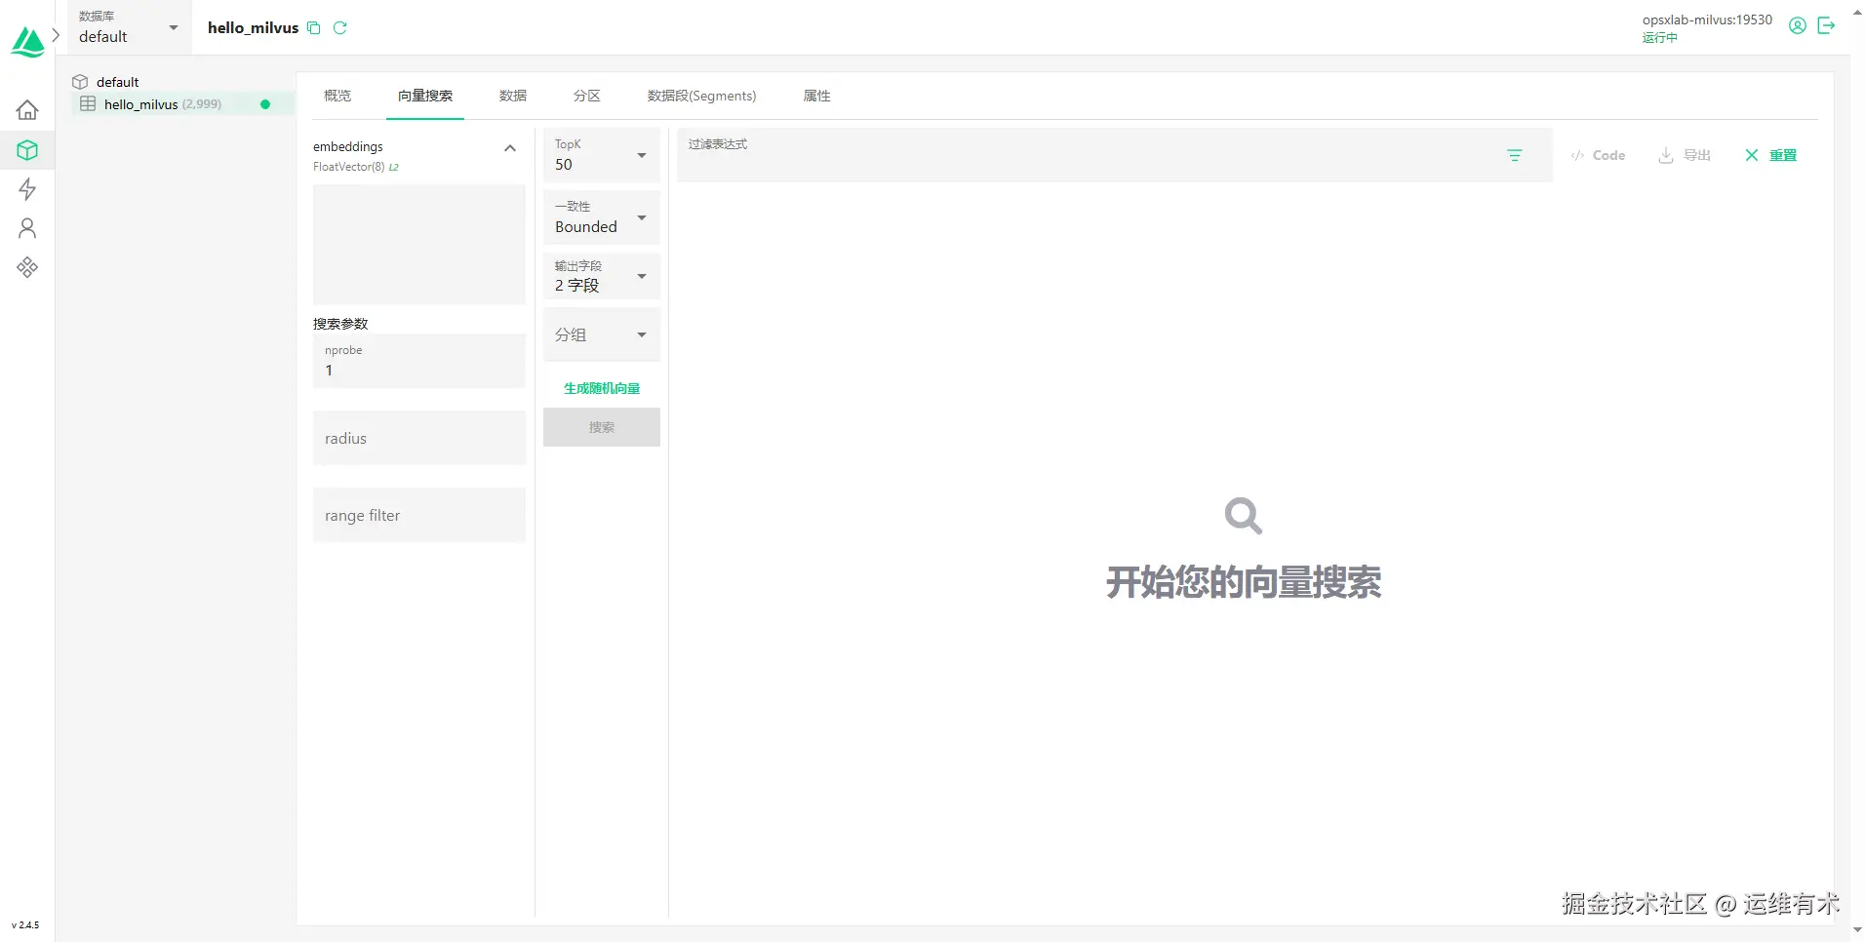Refresh the hello_milvus collection
Image resolution: width=1865 pixels, height=942 pixels.
pos(339,27)
